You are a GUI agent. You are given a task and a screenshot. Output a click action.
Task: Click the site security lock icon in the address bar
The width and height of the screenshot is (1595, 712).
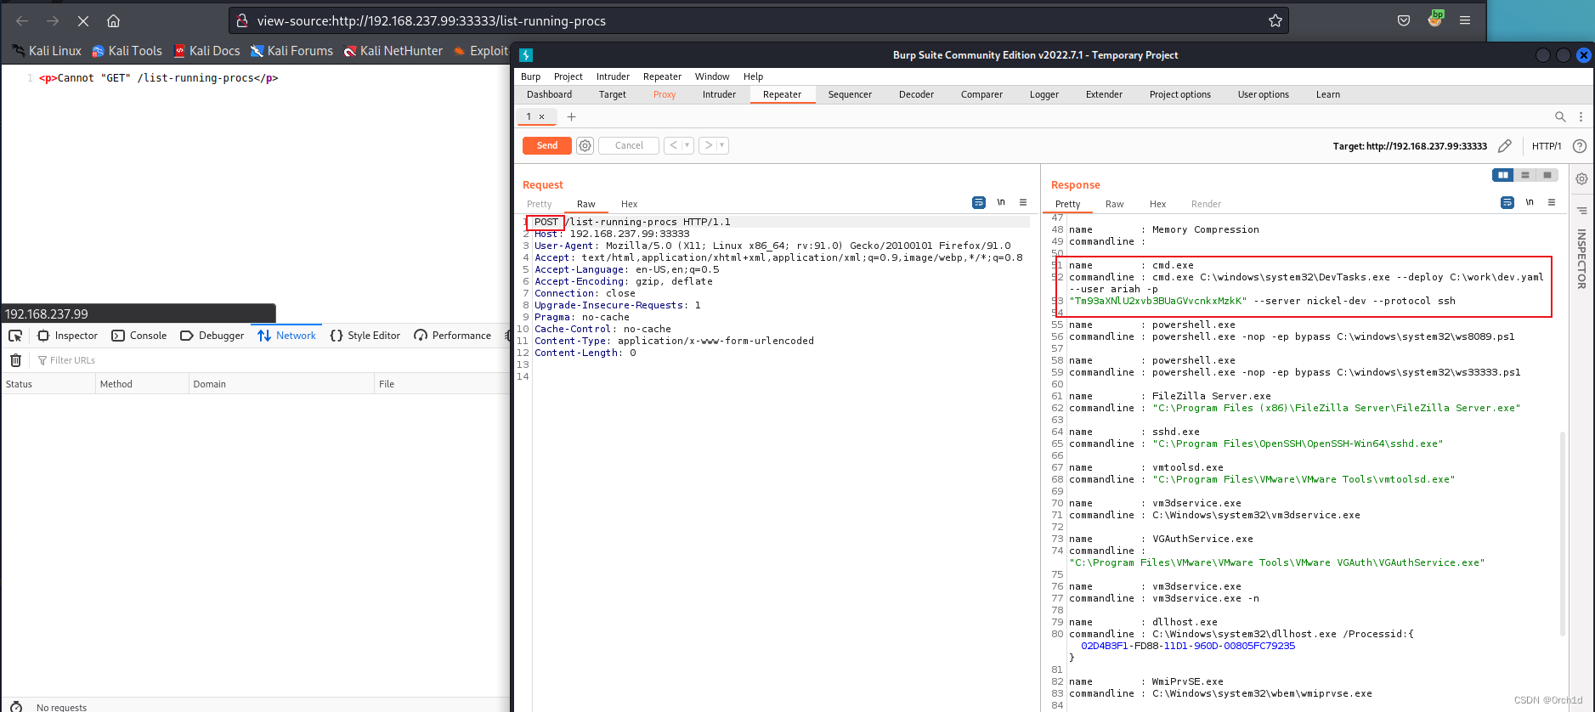(x=241, y=20)
